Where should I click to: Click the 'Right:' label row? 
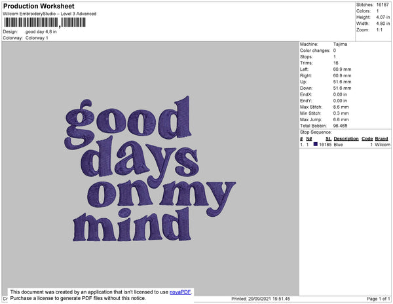(x=326, y=75)
